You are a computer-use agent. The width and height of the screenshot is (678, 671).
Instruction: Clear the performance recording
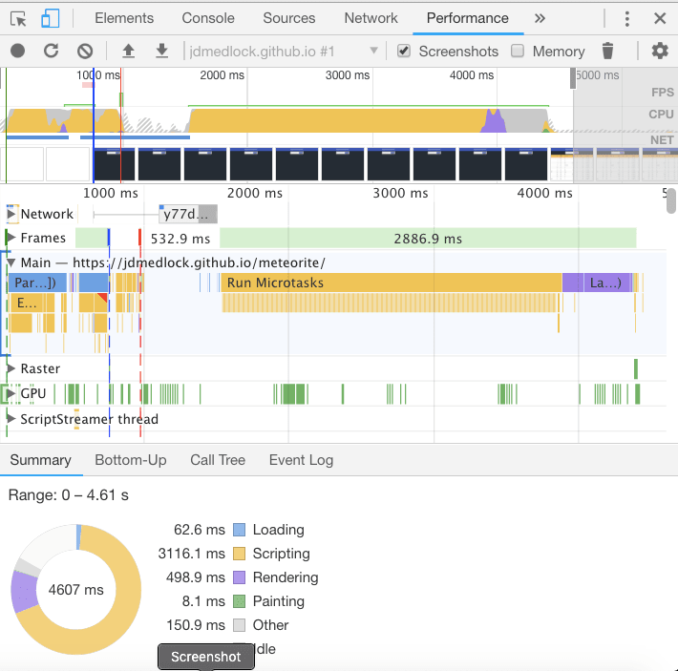pos(85,51)
